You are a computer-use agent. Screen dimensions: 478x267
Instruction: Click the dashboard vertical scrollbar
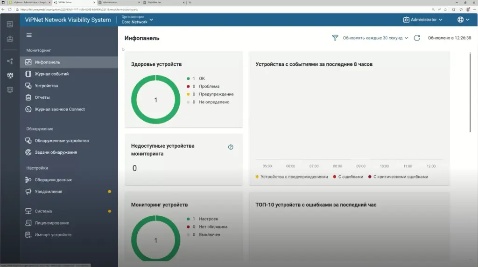(x=470, y=93)
